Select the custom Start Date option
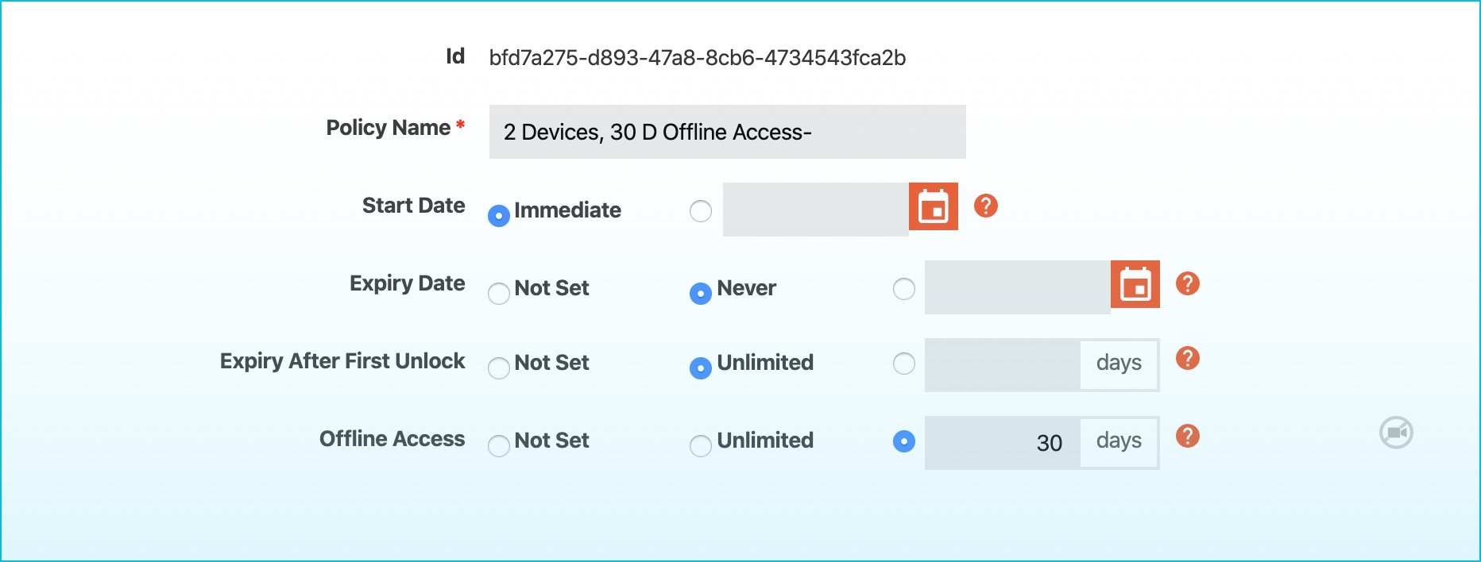 700,210
